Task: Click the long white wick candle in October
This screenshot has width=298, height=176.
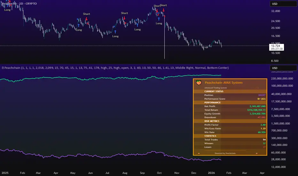Action: click(164, 38)
